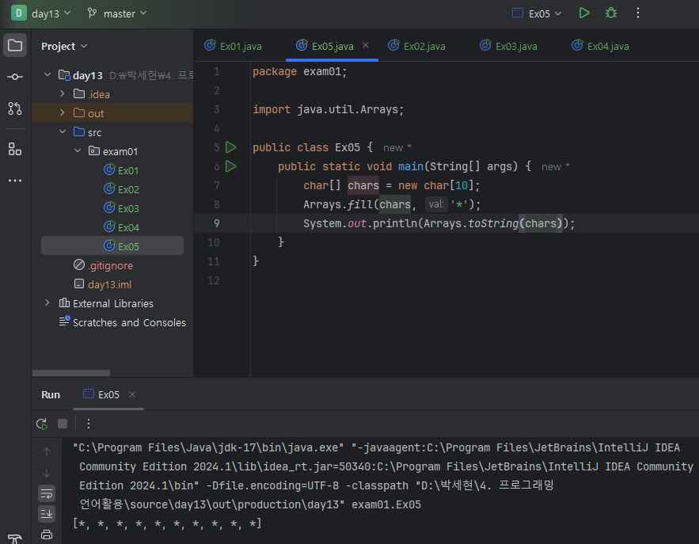Toggle soft-wrap in the console output

47,493
